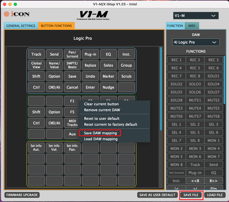Pick MUTE8 in the functions list

(x=213, y=116)
